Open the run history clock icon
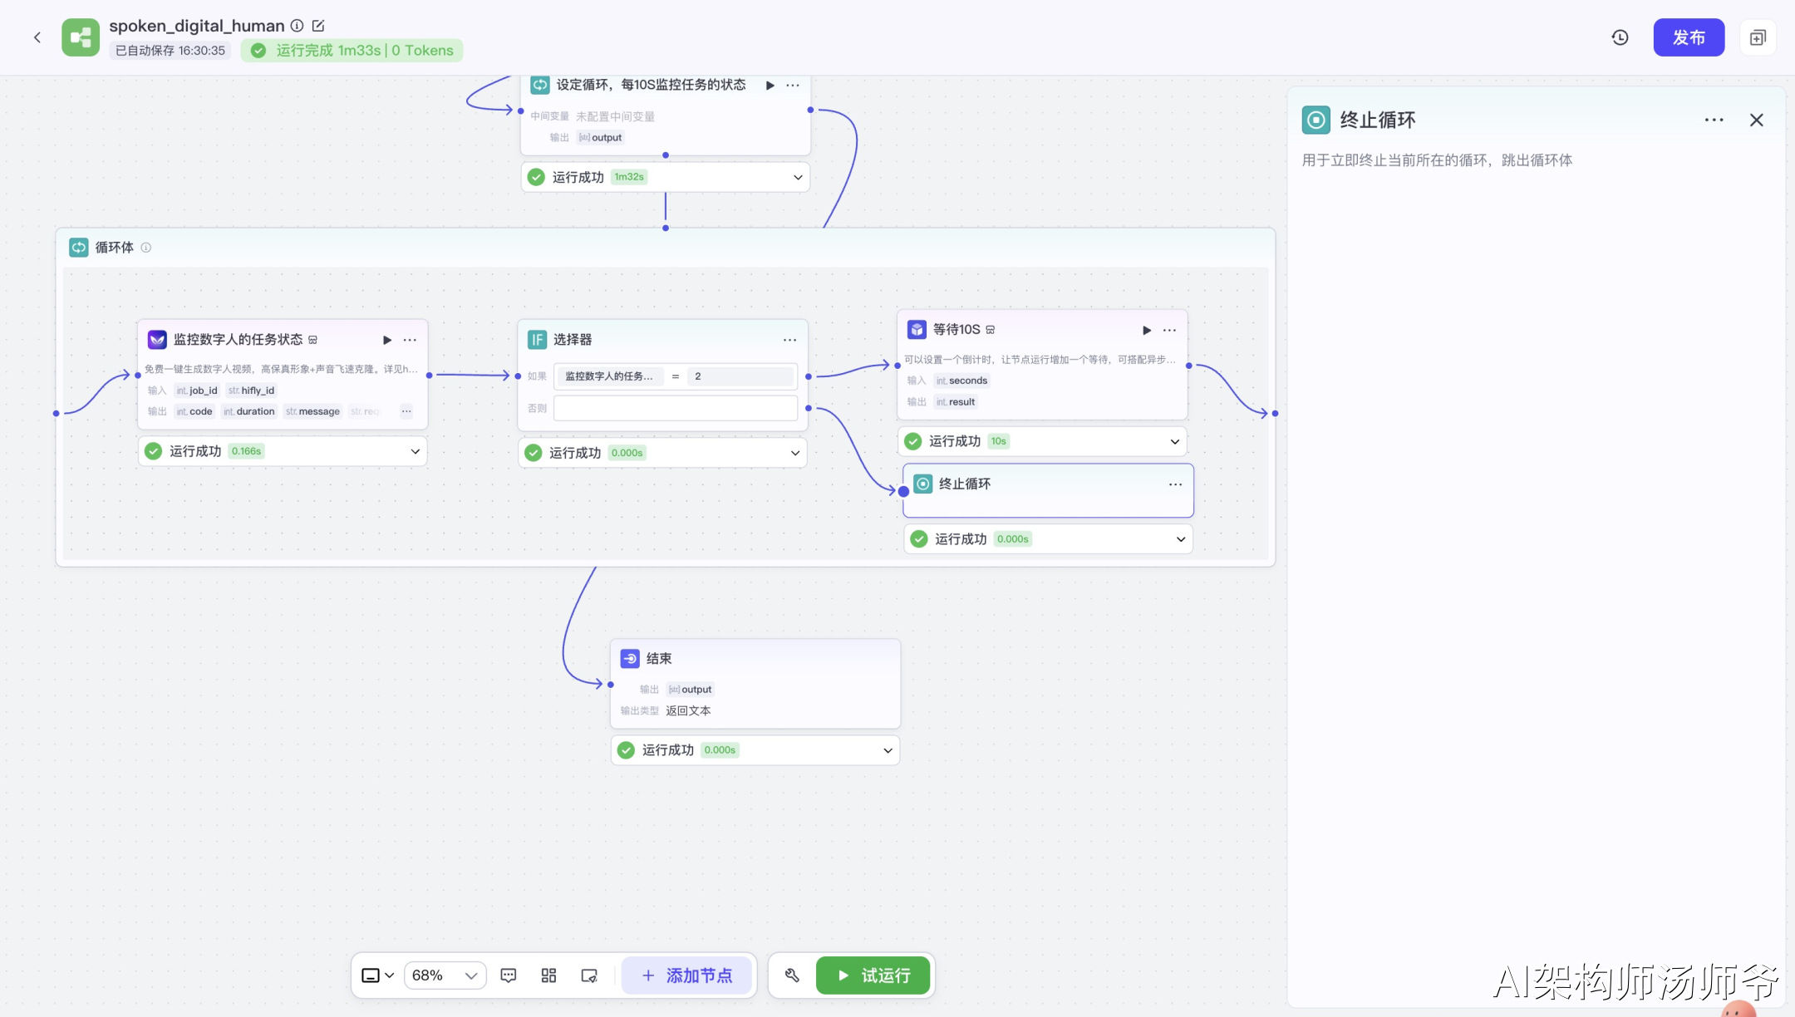This screenshot has height=1017, width=1795. pos(1620,37)
